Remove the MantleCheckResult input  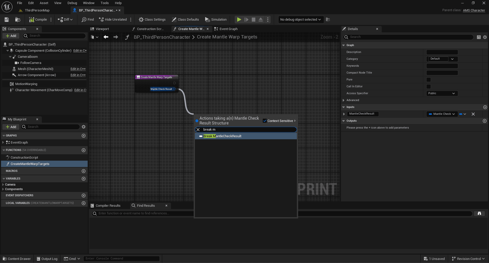point(473,114)
